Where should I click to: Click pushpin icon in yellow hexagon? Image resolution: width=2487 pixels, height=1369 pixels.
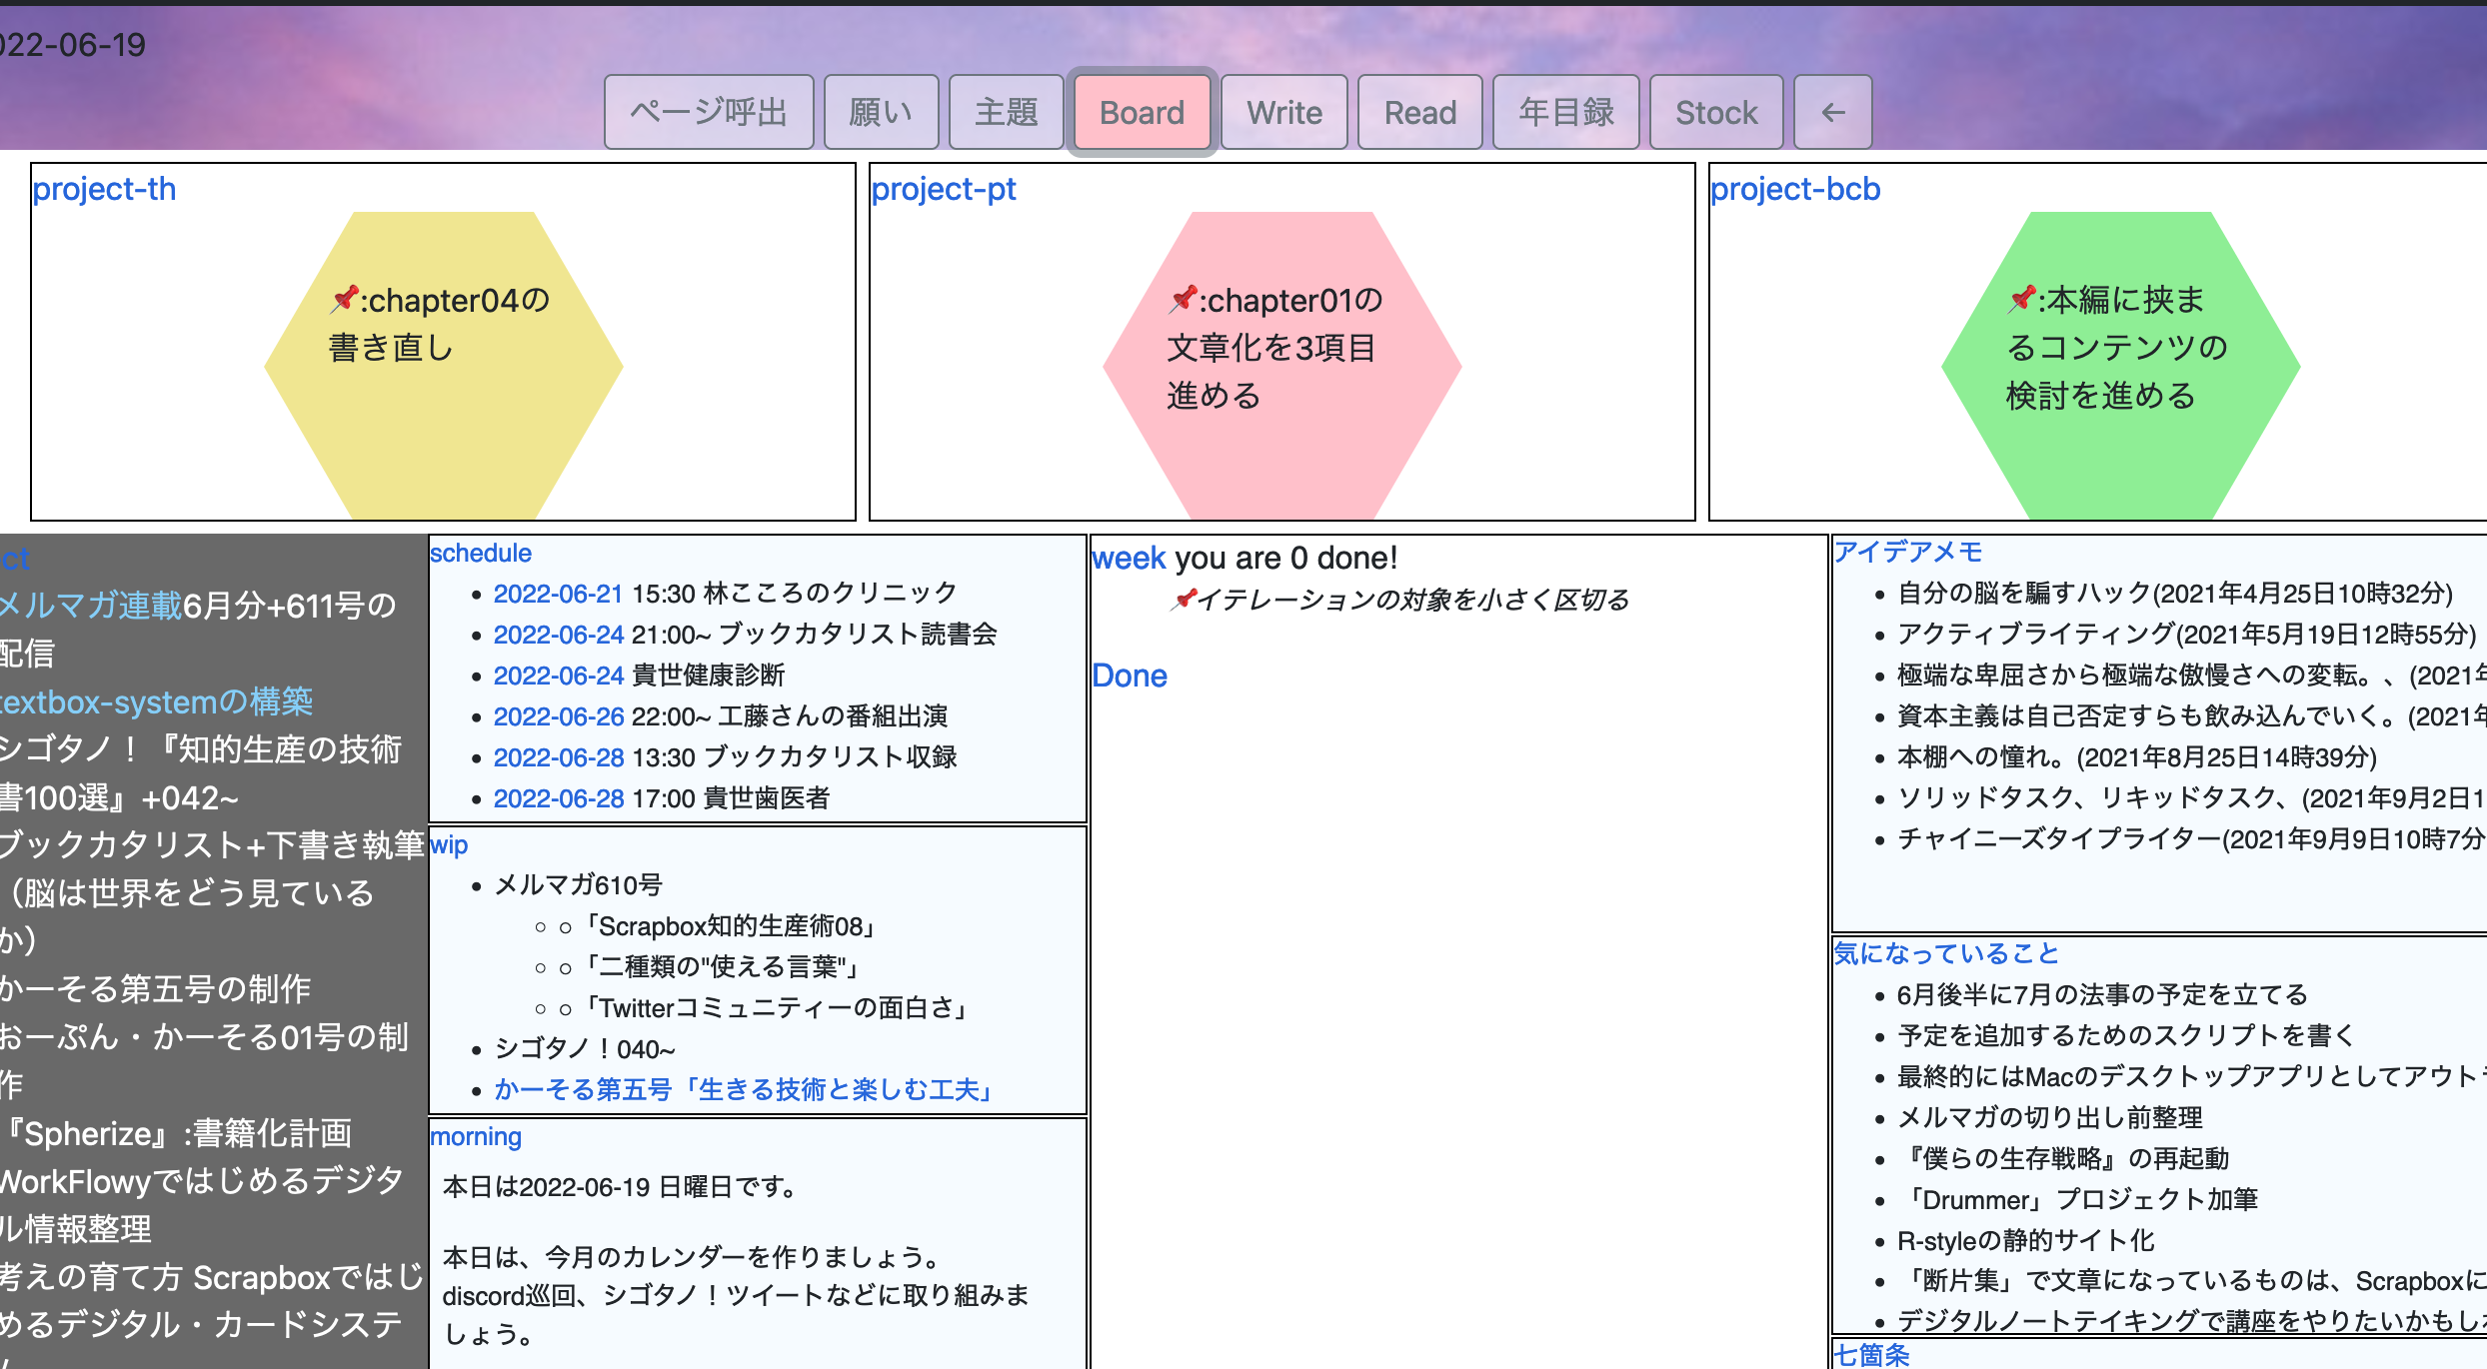click(345, 298)
